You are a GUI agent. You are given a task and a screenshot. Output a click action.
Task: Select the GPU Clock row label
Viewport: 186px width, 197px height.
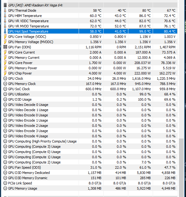point(16,78)
